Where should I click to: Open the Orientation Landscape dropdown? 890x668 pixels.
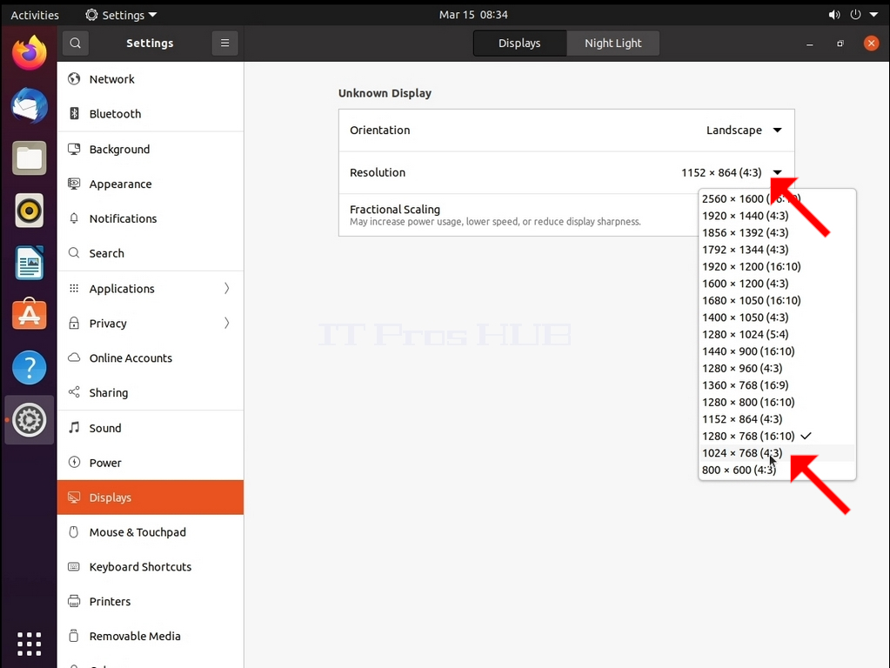[744, 130]
